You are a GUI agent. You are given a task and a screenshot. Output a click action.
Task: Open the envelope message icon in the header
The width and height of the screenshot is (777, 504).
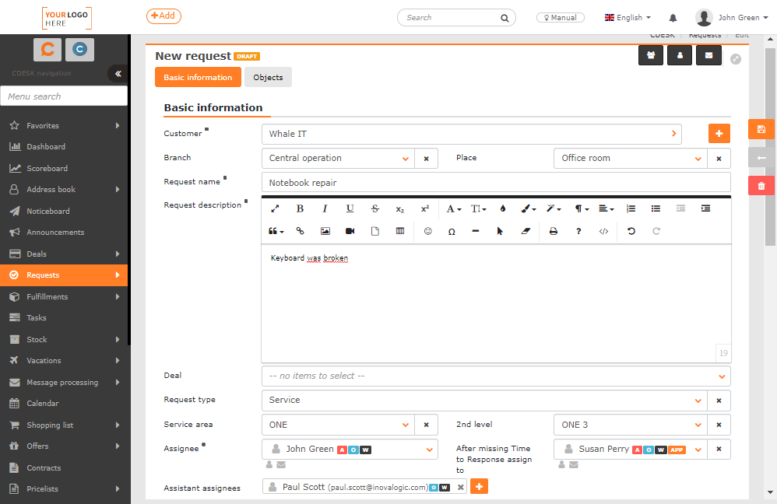click(708, 55)
